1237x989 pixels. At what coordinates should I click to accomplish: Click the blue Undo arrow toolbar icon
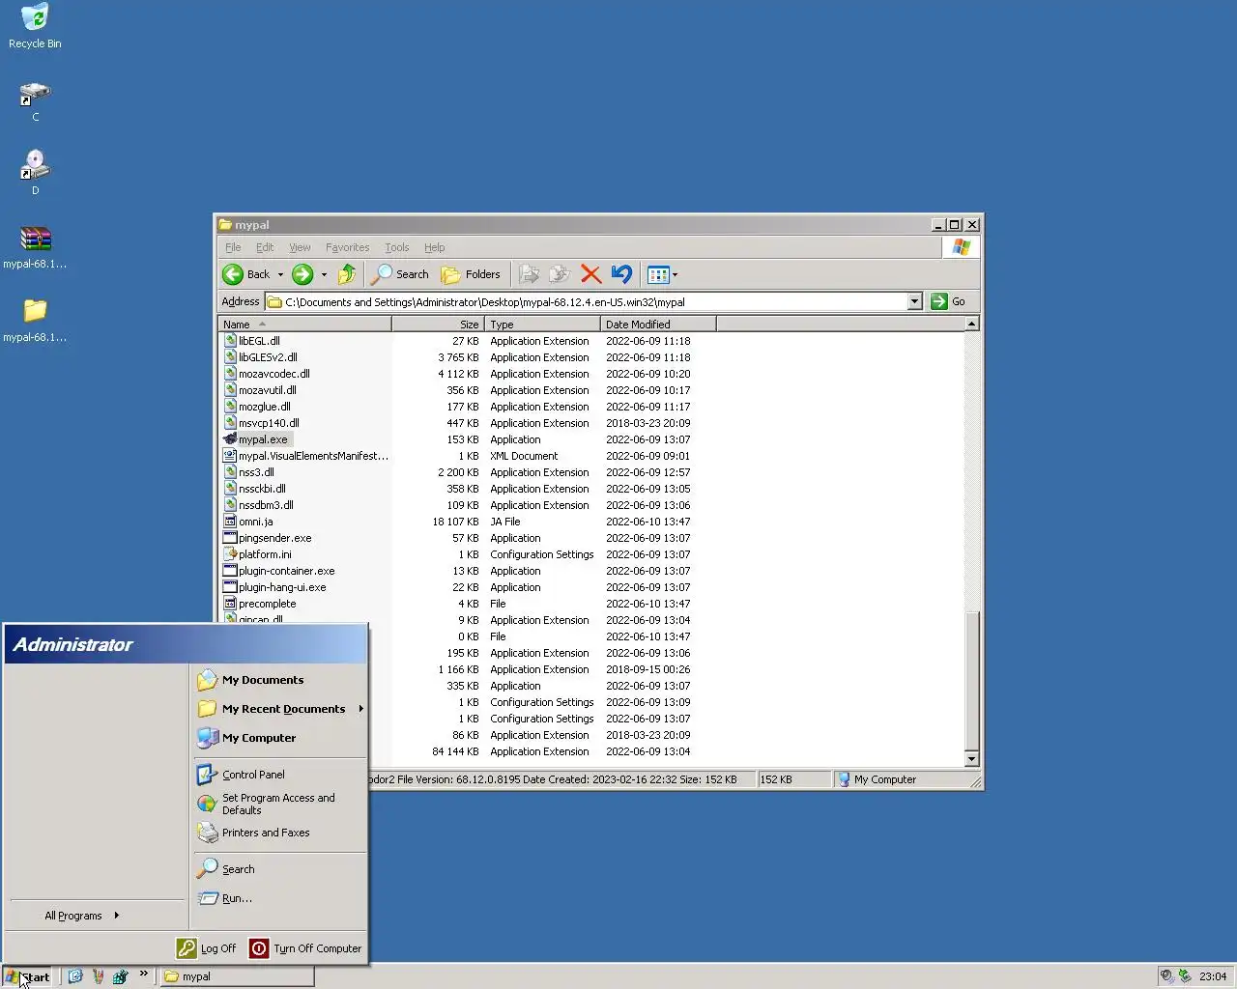pos(621,274)
